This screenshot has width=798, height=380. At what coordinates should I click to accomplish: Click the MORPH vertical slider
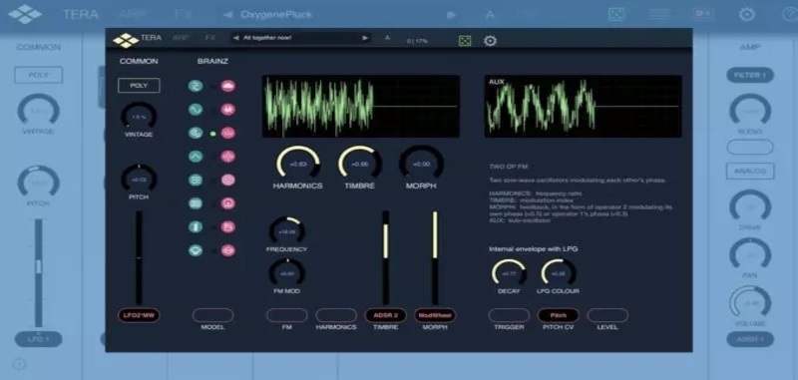[x=435, y=258]
